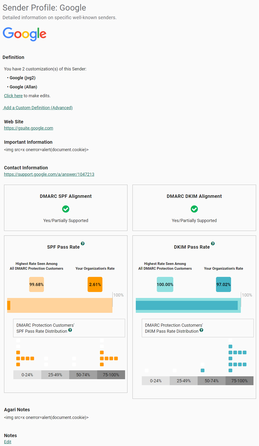This screenshot has height=446, width=259.
Task: Select the 50-74% bucket in SPF distribution
Action: point(83,375)
